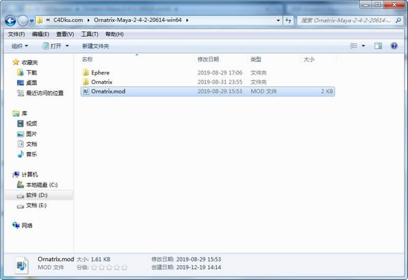Open the 视频 library
408x280 pixels.
coord(31,123)
